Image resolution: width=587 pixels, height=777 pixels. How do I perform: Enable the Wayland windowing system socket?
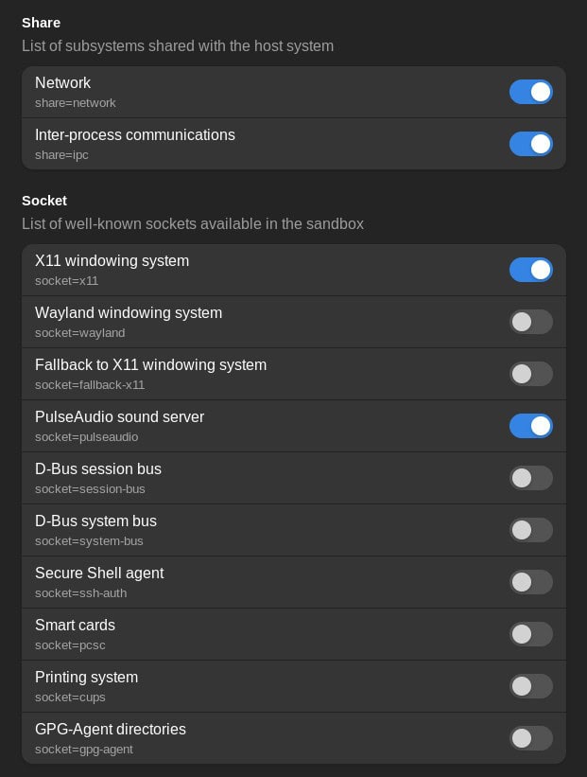click(x=530, y=322)
